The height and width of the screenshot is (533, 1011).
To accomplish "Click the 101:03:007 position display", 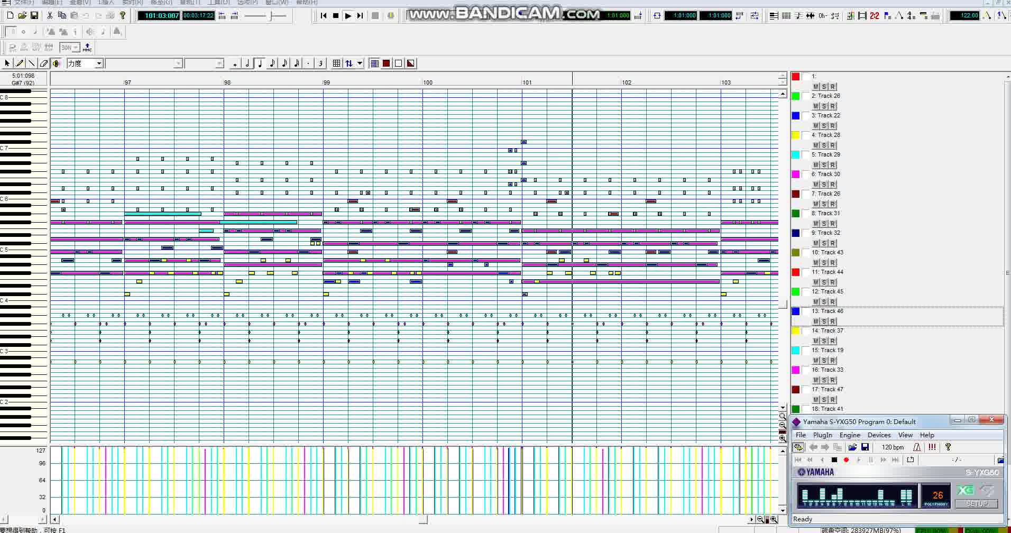I will [x=159, y=16].
